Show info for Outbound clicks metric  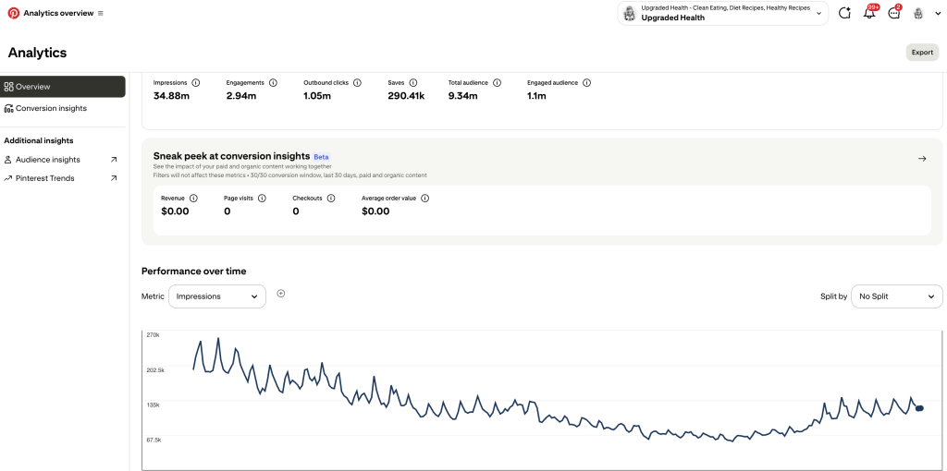coord(357,82)
